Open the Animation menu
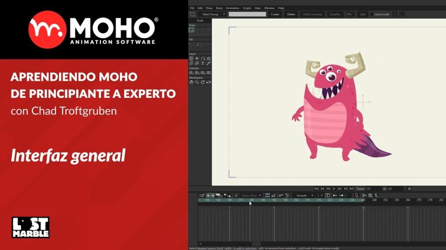Image resolution: width=446 pixels, height=250 pixels. (233, 8)
